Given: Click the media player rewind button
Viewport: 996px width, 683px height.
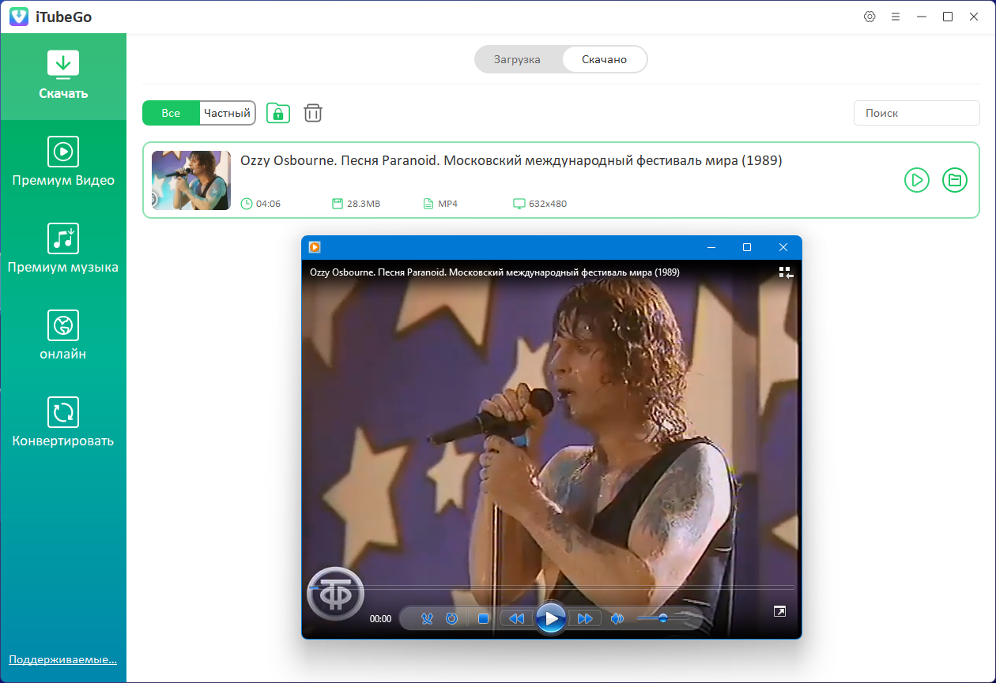Looking at the screenshot, I should [517, 618].
